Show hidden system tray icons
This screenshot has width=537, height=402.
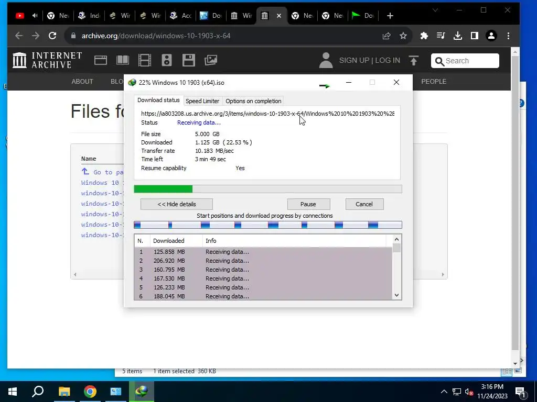point(444,392)
